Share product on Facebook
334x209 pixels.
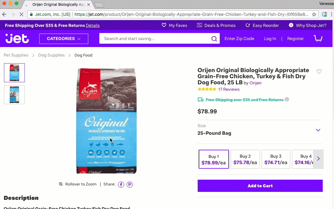pyautogui.click(x=121, y=184)
